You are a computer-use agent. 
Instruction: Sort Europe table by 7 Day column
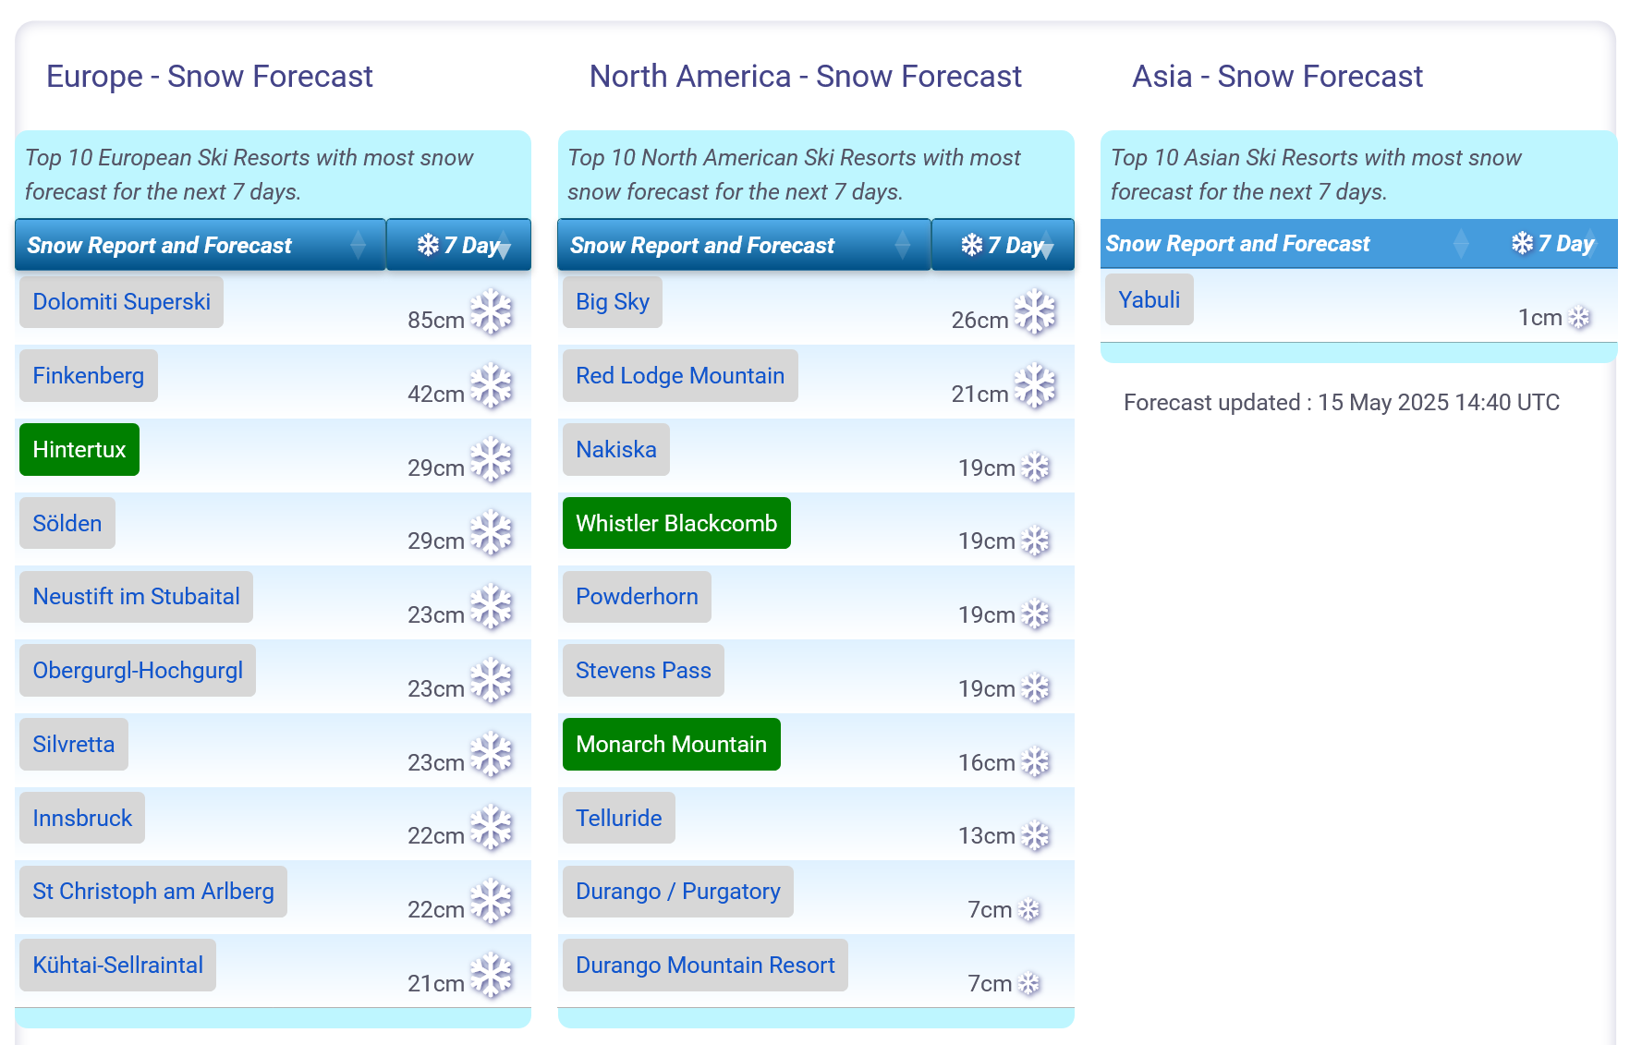click(x=458, y=245)
